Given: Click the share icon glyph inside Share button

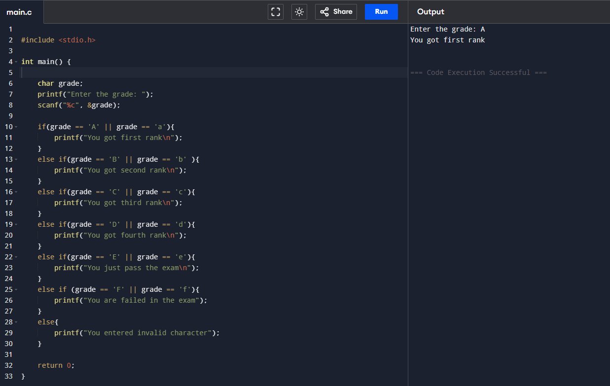Looking at the screenshot, I should point(324,12).
